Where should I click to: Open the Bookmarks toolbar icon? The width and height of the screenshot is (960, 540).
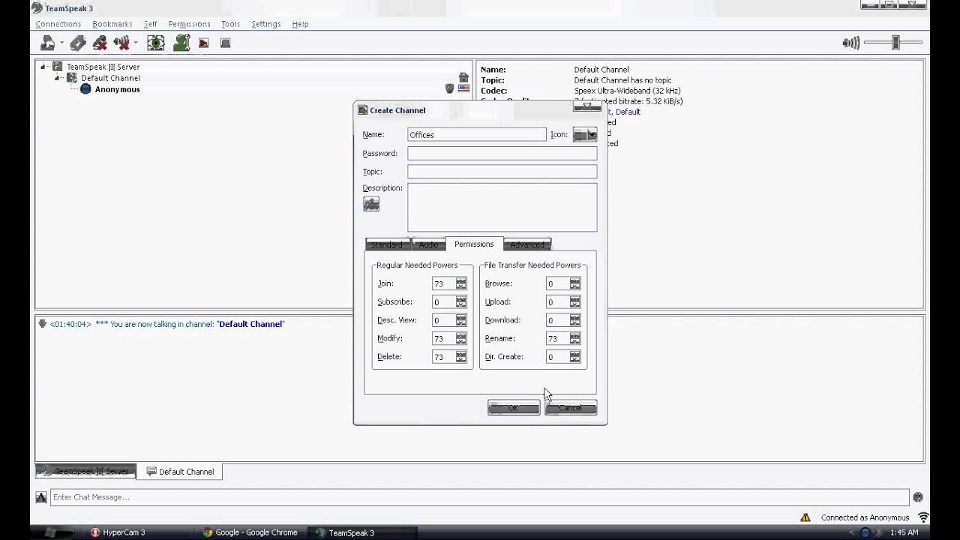click(x=79, y=43)
